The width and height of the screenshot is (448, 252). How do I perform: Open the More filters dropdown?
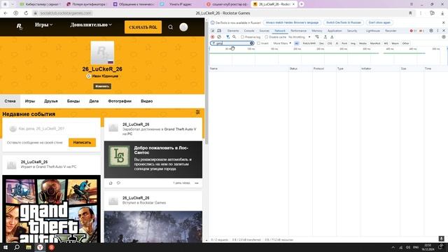pos(282,43)
